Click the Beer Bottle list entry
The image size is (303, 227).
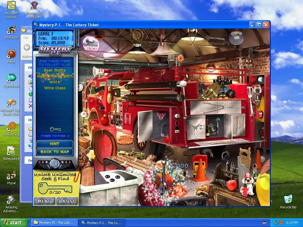(55, 70)
